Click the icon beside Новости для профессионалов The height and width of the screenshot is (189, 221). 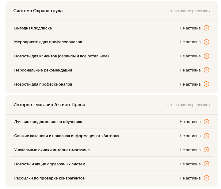tap(207, 84)
